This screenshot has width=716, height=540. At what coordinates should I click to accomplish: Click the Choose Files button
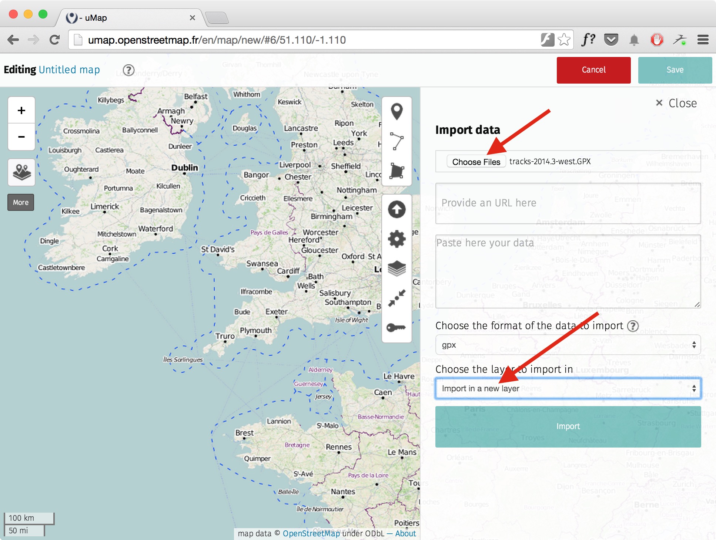point(476,162)
